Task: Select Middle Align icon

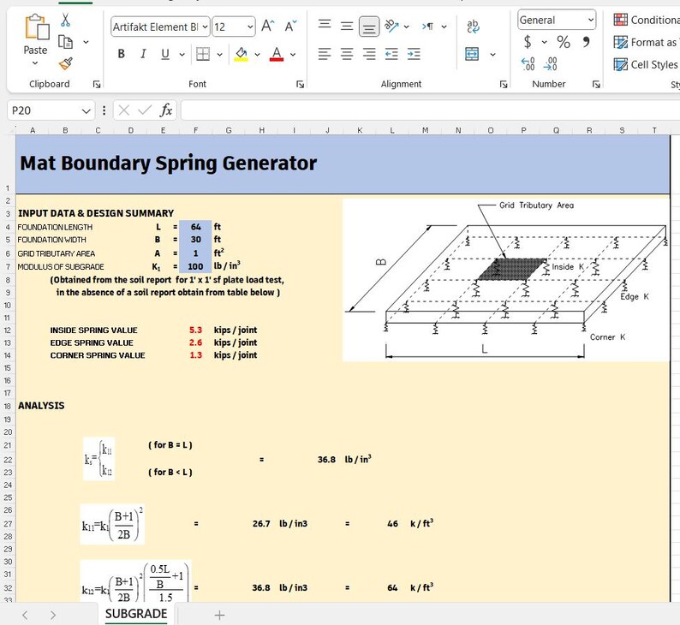Action: [x=347, y=26]
